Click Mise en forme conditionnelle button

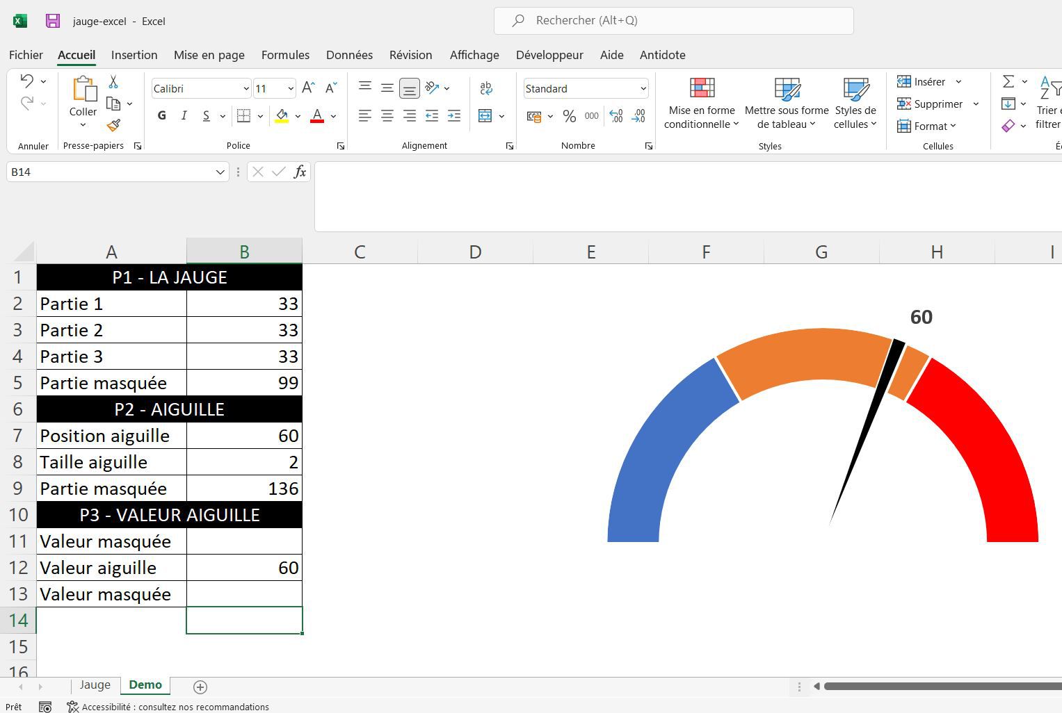pos(702,103)
